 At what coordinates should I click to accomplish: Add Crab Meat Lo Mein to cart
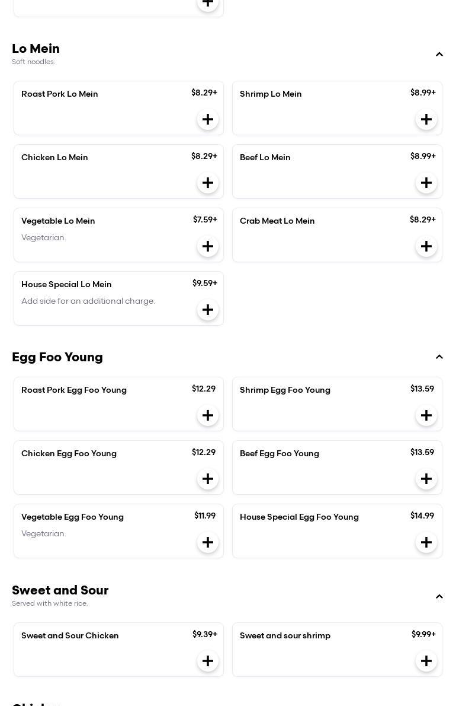(426, 246)
